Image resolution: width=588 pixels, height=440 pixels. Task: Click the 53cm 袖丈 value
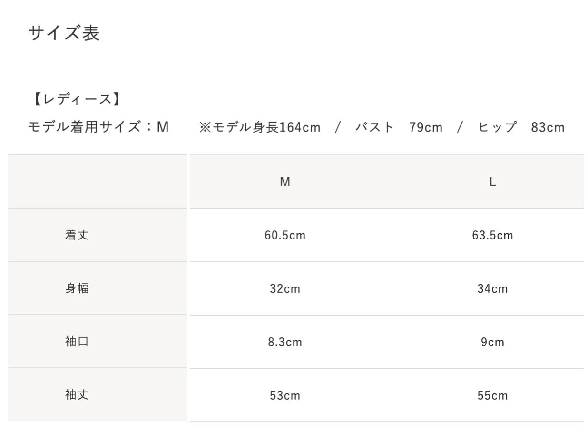(285, 395)
